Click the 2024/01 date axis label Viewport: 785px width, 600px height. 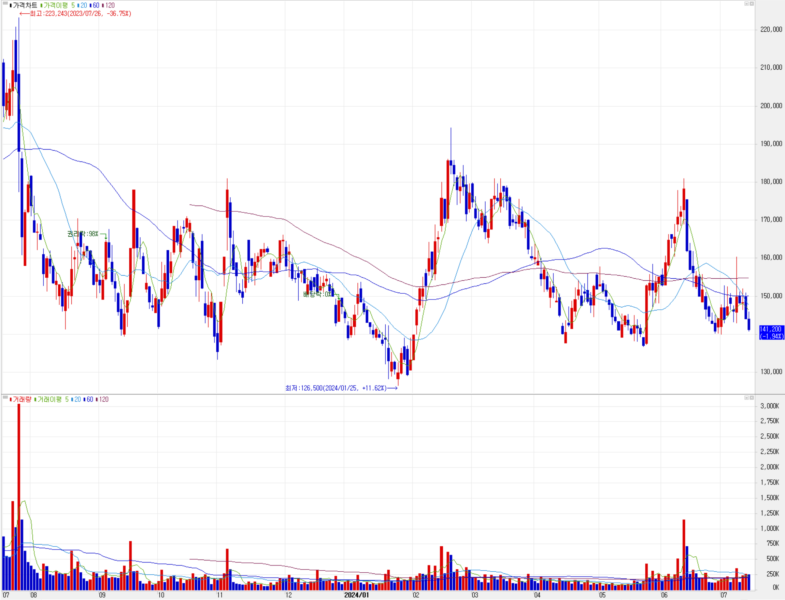coord(356,595)
